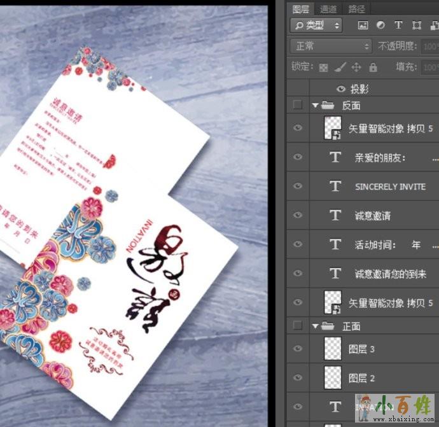This screenshot has width=439, height=427.
Task: Click lock position move icon
Action: [x=356, y=67]
